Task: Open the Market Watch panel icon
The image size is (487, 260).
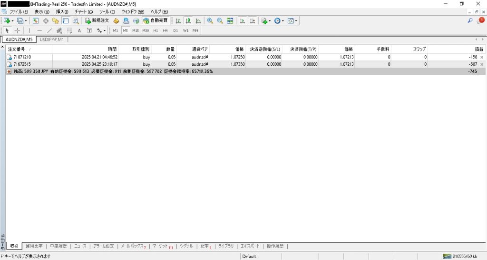Action: pos(36,21)
